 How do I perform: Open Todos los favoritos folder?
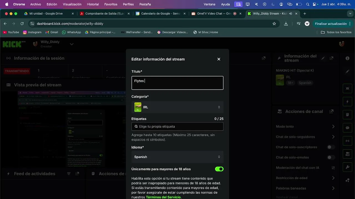point(336,32)
